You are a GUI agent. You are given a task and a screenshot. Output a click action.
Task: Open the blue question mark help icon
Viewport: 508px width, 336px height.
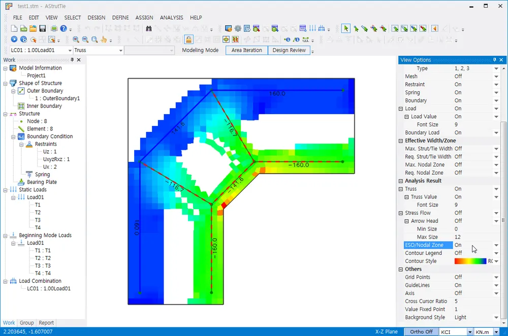pos(63,28)
